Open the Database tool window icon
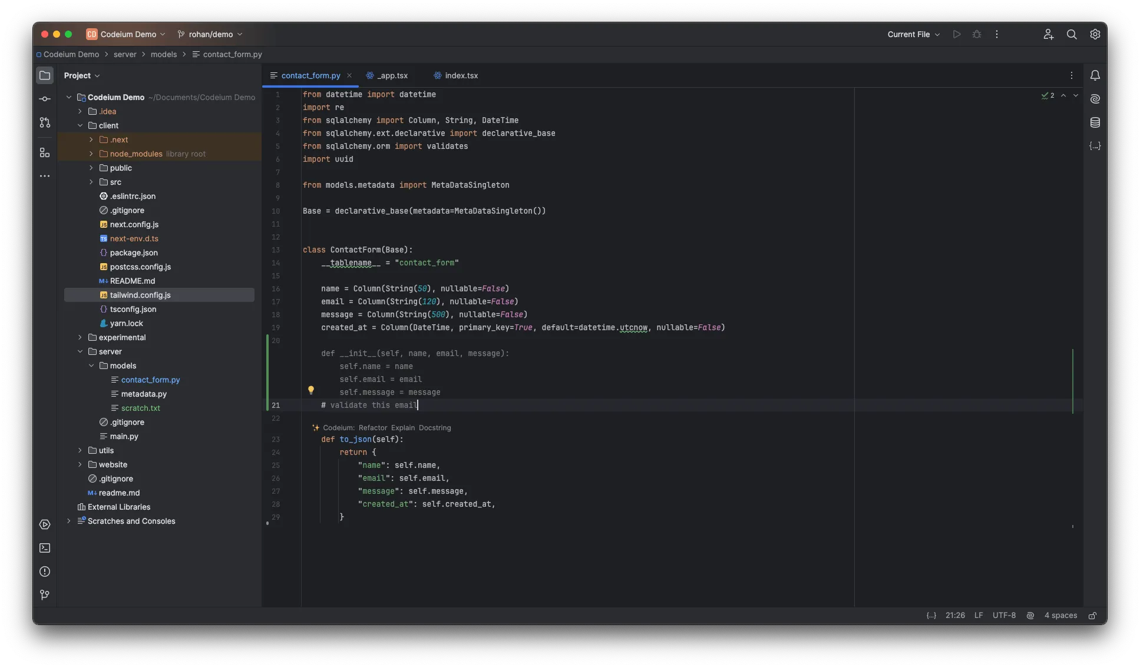This screenshot has width=1140, height=668. (x=1095, y=122)
